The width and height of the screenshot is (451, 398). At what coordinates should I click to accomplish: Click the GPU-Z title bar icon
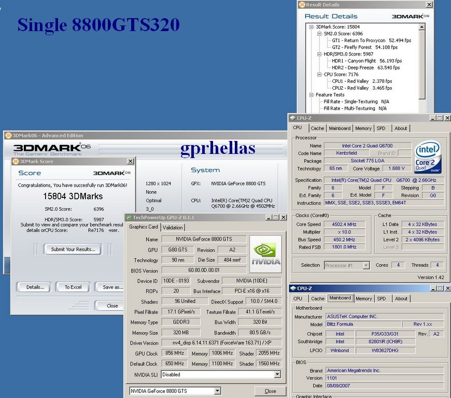[129, 218]
